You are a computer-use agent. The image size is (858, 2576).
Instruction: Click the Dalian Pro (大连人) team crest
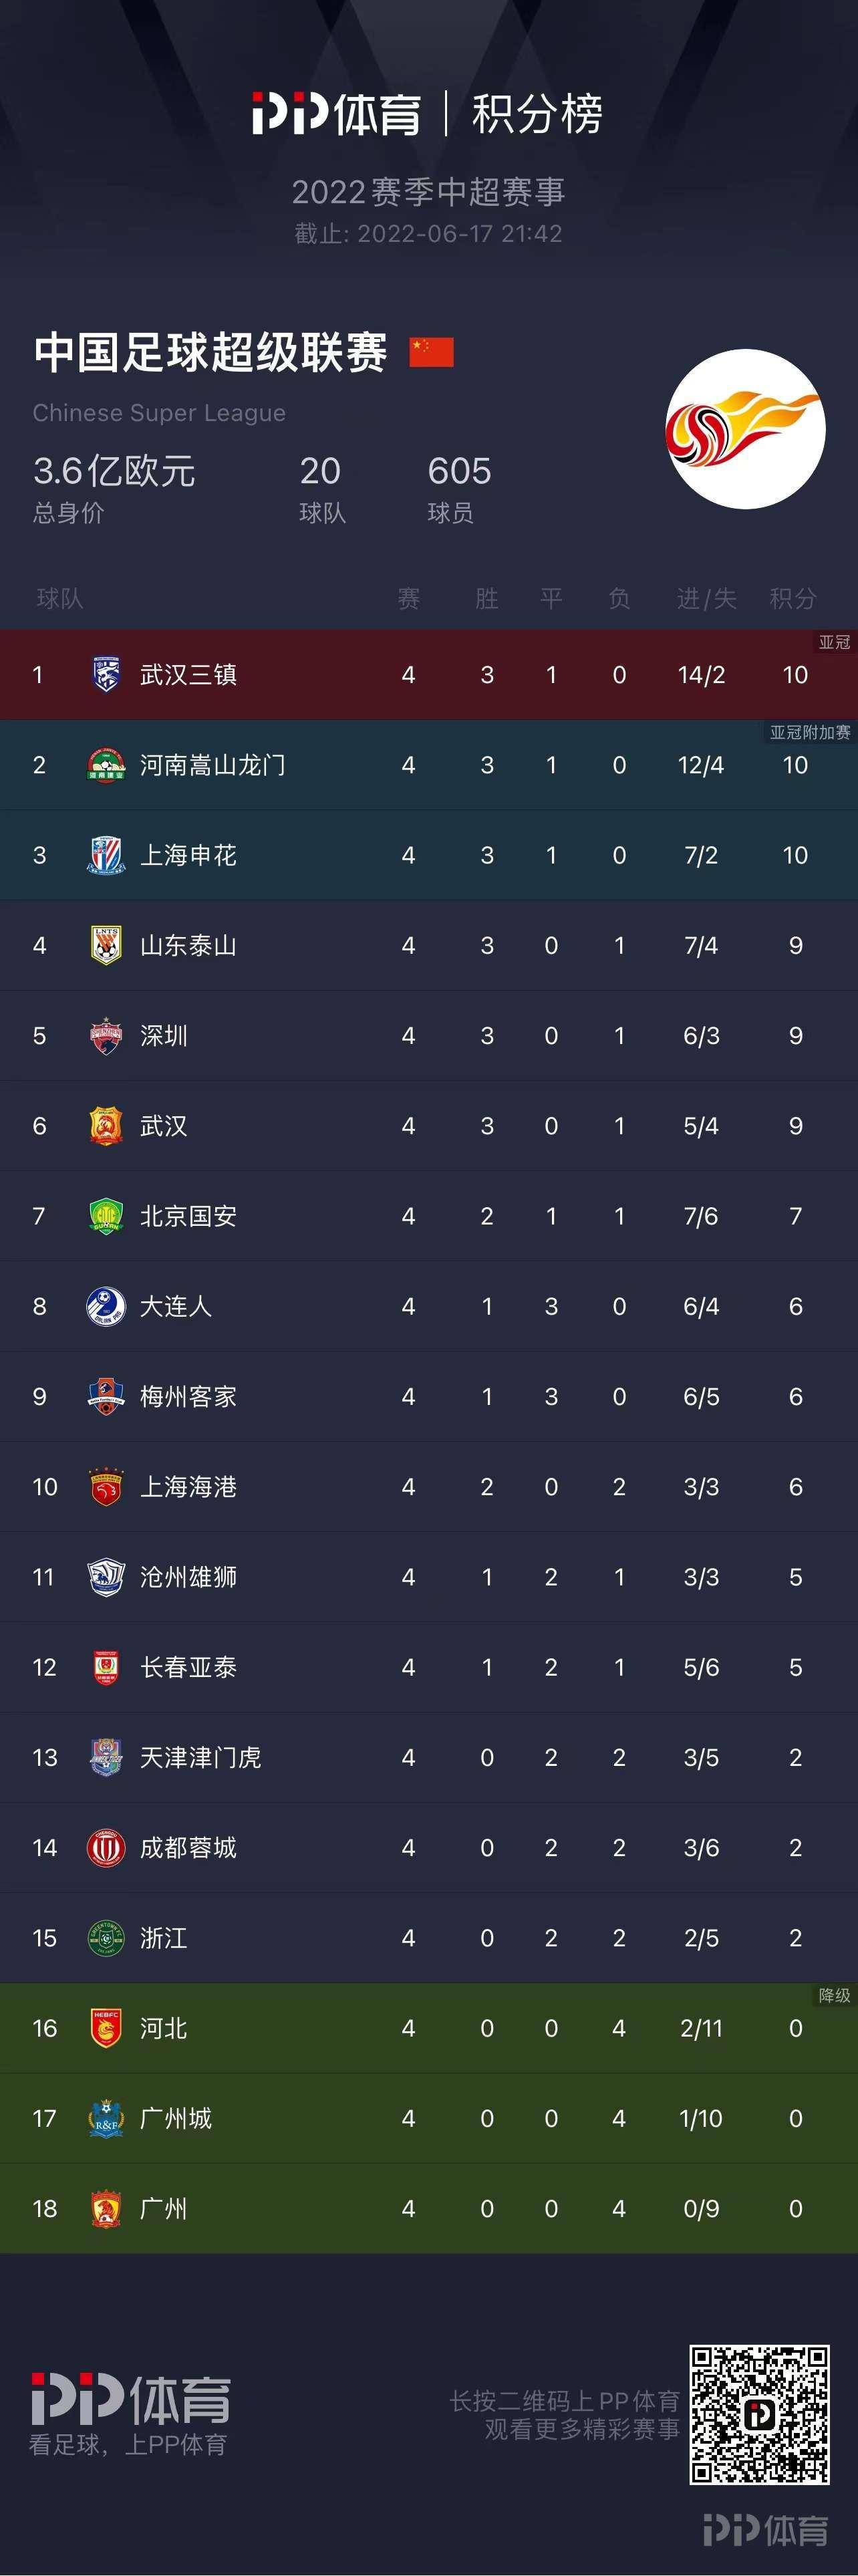click(106, 1306)
